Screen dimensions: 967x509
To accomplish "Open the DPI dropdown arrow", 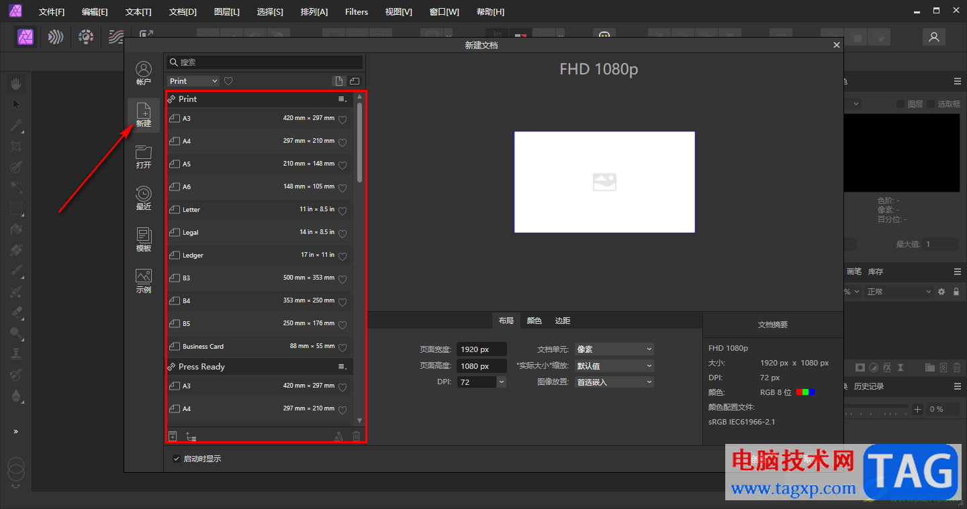I will tap(501, 382).
